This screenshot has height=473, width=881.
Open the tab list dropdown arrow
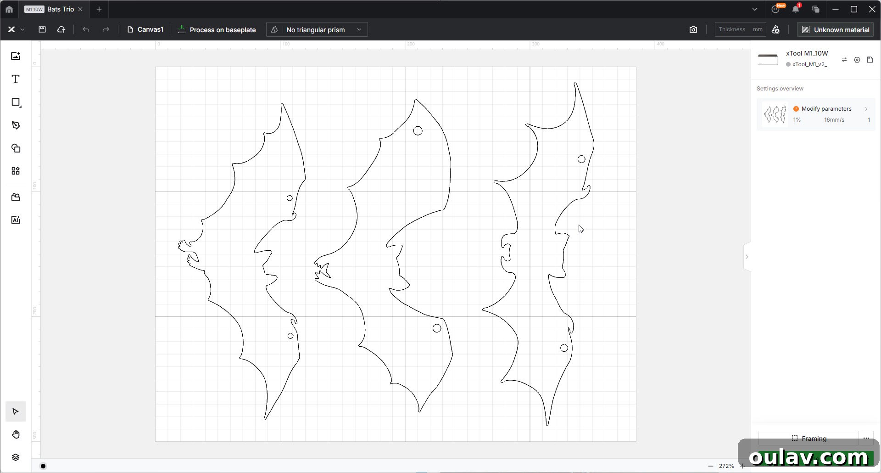(x=755, y=9)
